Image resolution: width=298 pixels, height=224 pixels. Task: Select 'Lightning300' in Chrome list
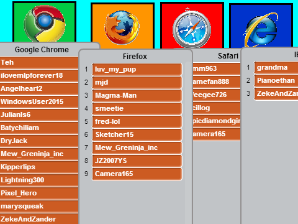point(39,180)
